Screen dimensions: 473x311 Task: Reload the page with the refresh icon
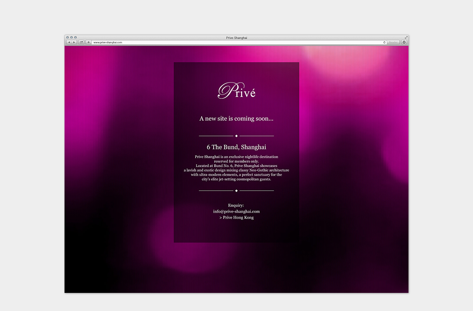coord(384,42)
